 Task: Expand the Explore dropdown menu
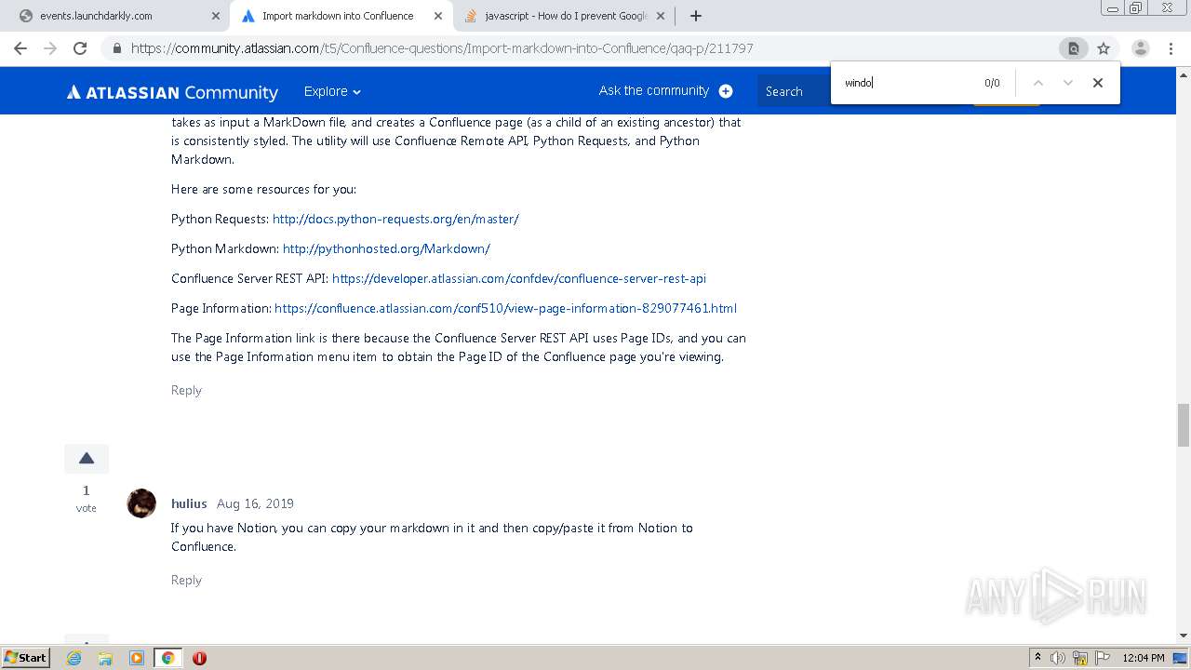coord(332,91)
